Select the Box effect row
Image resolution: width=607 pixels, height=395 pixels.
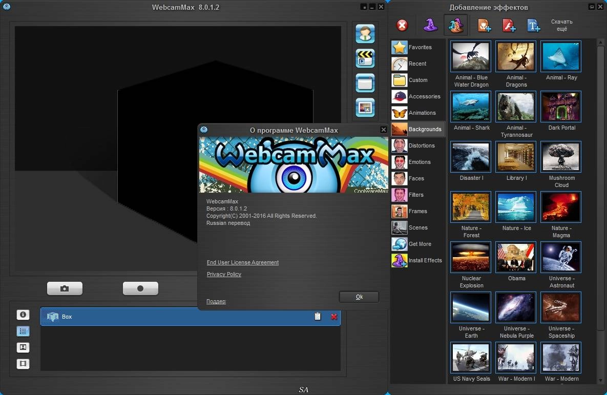click(x=191, y=317)
